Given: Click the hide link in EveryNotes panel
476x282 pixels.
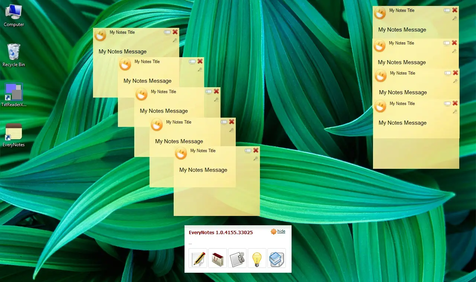Looking at the screenshot, I should click(x=282, y=231).
